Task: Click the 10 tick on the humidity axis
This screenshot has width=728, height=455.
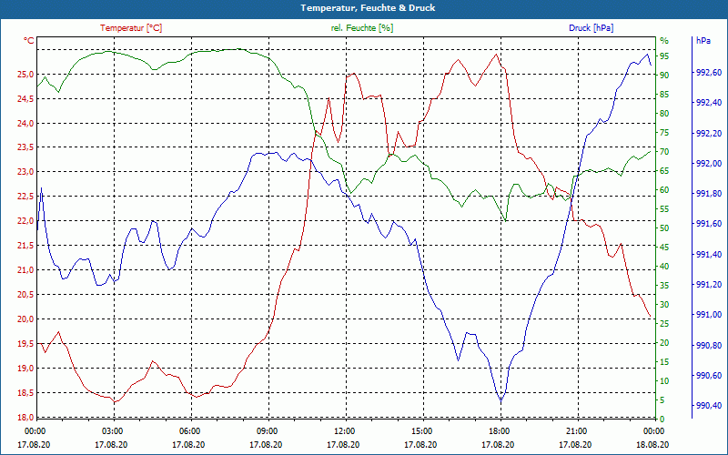Action: point(664,381)
